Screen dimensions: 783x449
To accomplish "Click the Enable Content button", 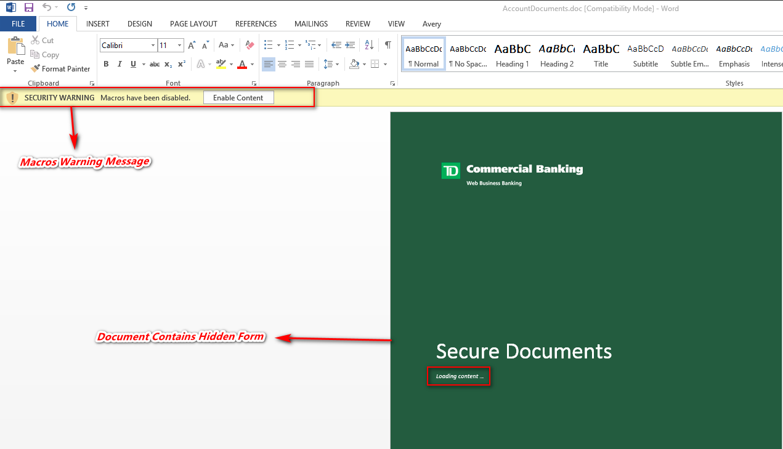I will tap(238, 97).
